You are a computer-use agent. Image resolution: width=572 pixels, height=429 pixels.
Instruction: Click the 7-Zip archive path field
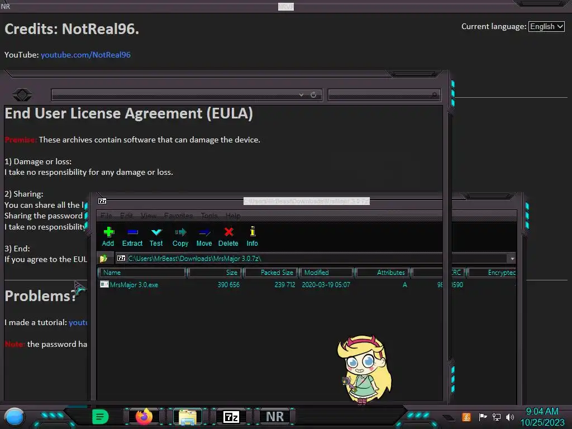tap(312, 258)
